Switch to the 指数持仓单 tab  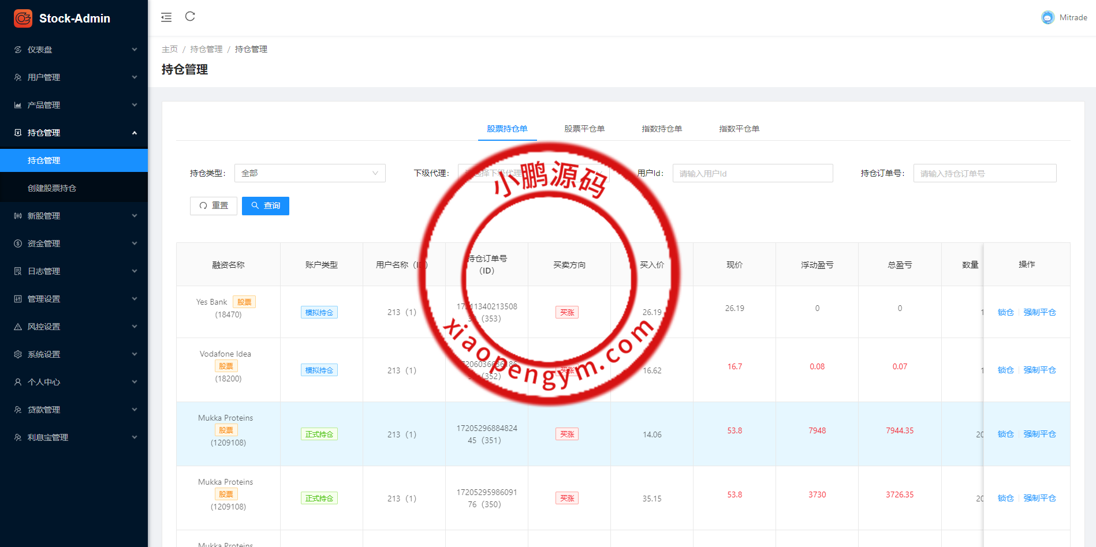click(x=662, y=129)
